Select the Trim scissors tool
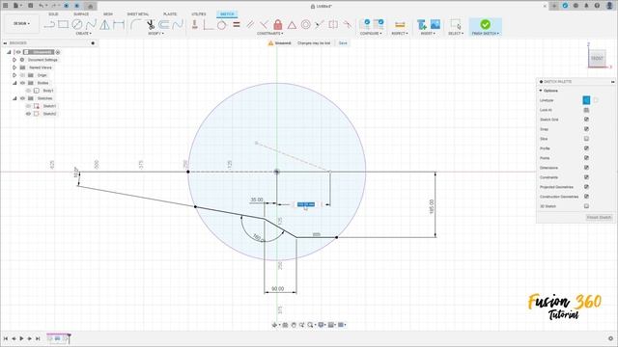Viewport: 618px width, 347px height. click(151, 25)
